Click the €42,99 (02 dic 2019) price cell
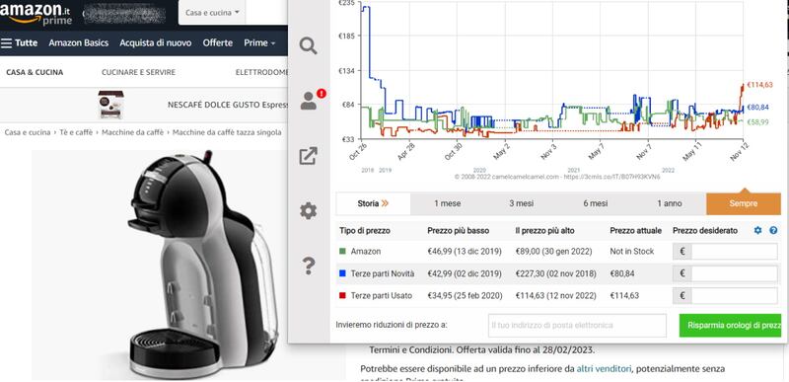This screenshot has height=382, width=789. [465, 273]
